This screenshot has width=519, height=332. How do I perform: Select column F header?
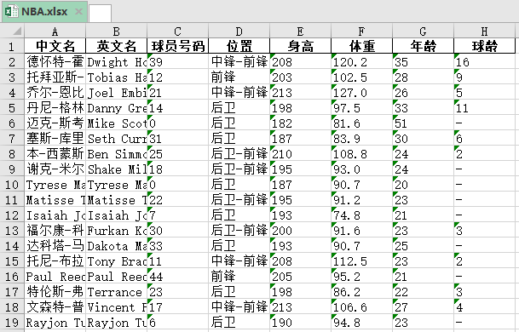click(x=361, y=31)
